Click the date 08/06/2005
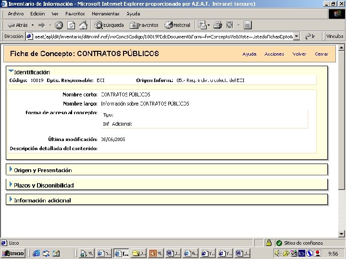This screenshot has height=259, width=346. (x=113, y=140)
